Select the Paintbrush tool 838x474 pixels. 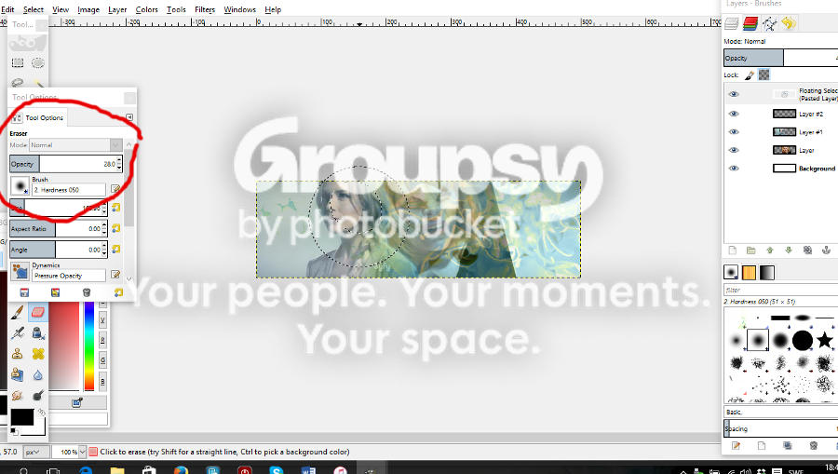(x=17, y=312)
